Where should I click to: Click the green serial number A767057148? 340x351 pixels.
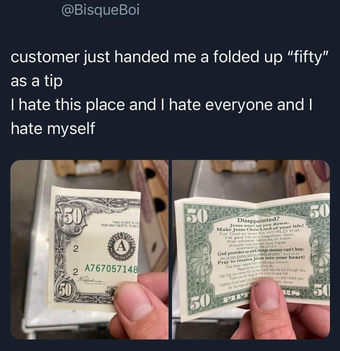point(111,269)
